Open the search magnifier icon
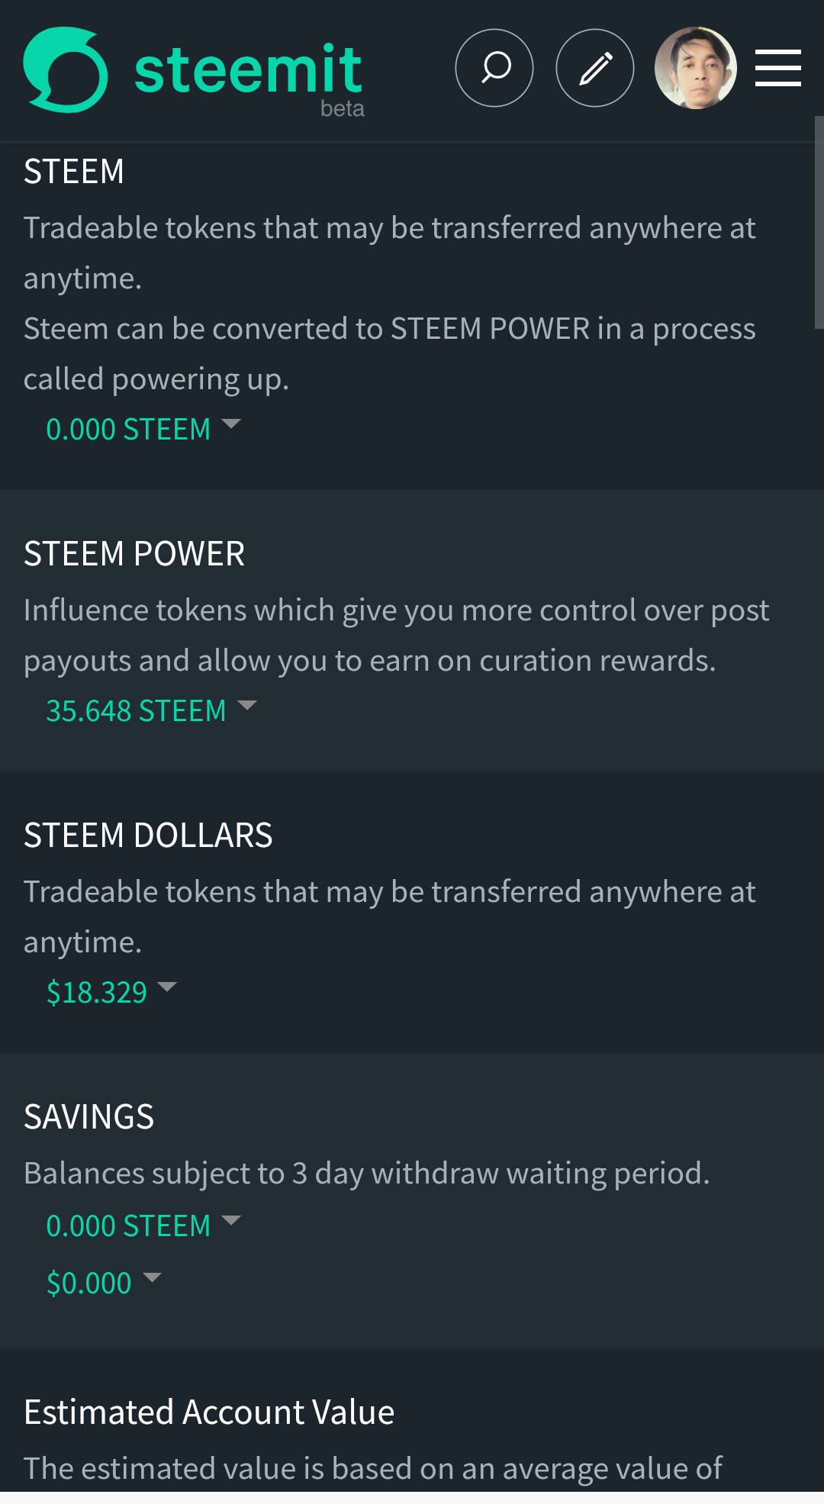This screenshot has height=1504, width=824. [494, 68]
